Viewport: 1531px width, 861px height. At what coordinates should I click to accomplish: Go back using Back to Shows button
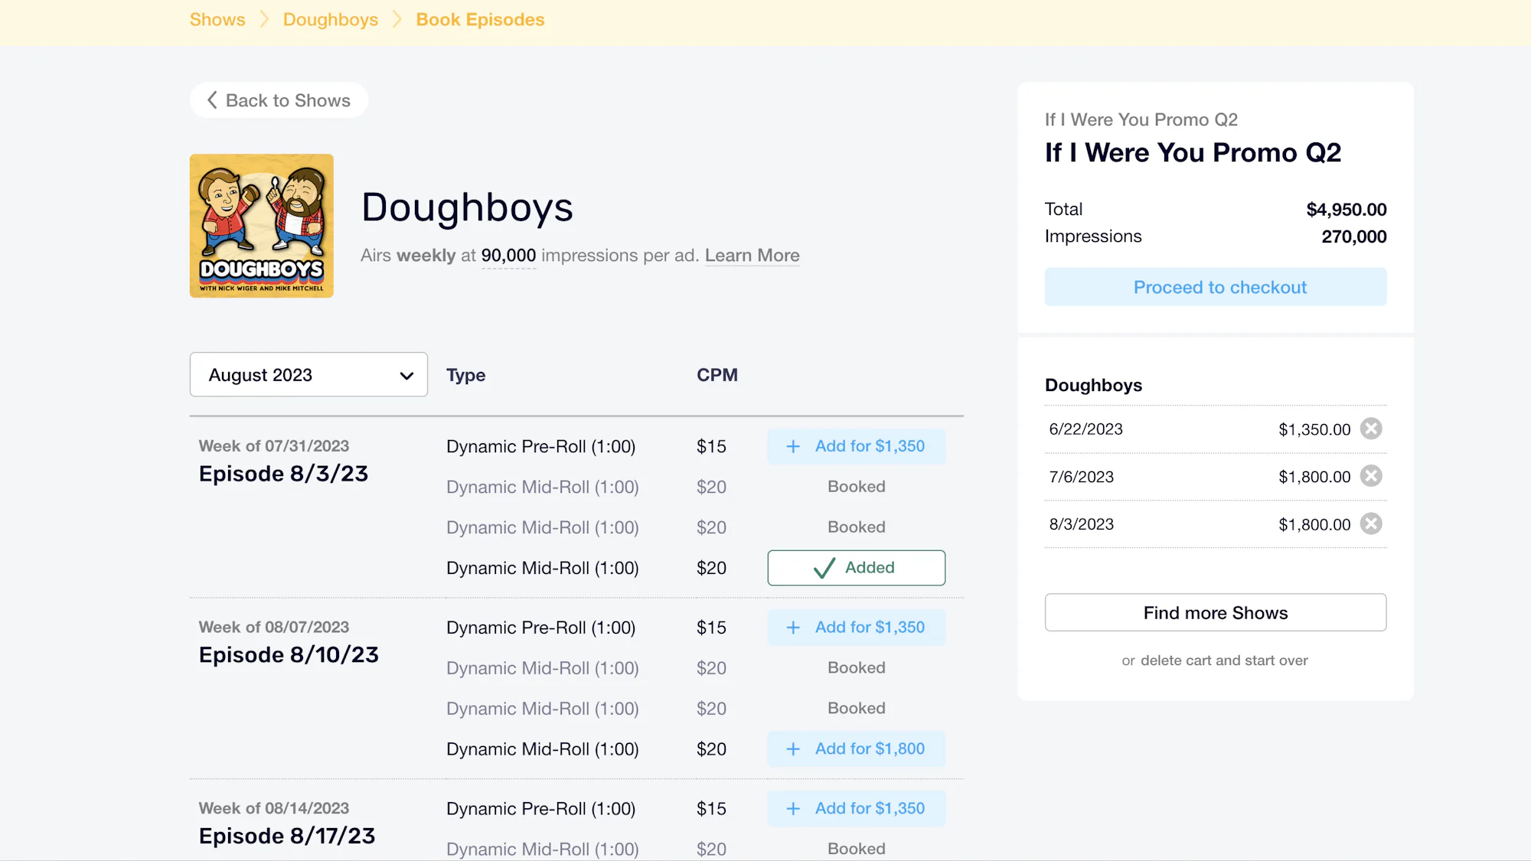[x=279, y=100]
